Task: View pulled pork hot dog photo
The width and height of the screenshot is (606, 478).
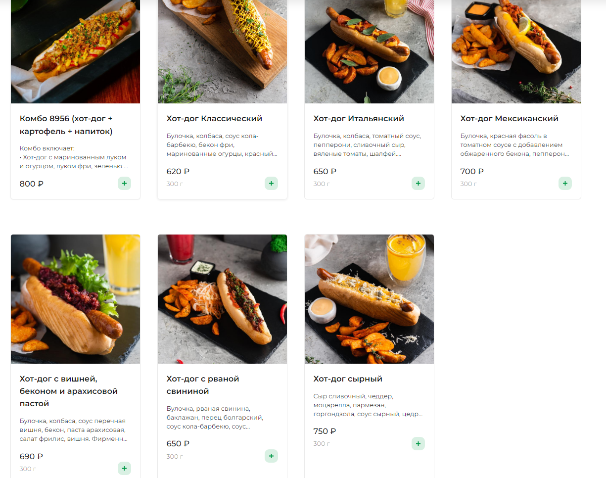Action: (222, 299)
